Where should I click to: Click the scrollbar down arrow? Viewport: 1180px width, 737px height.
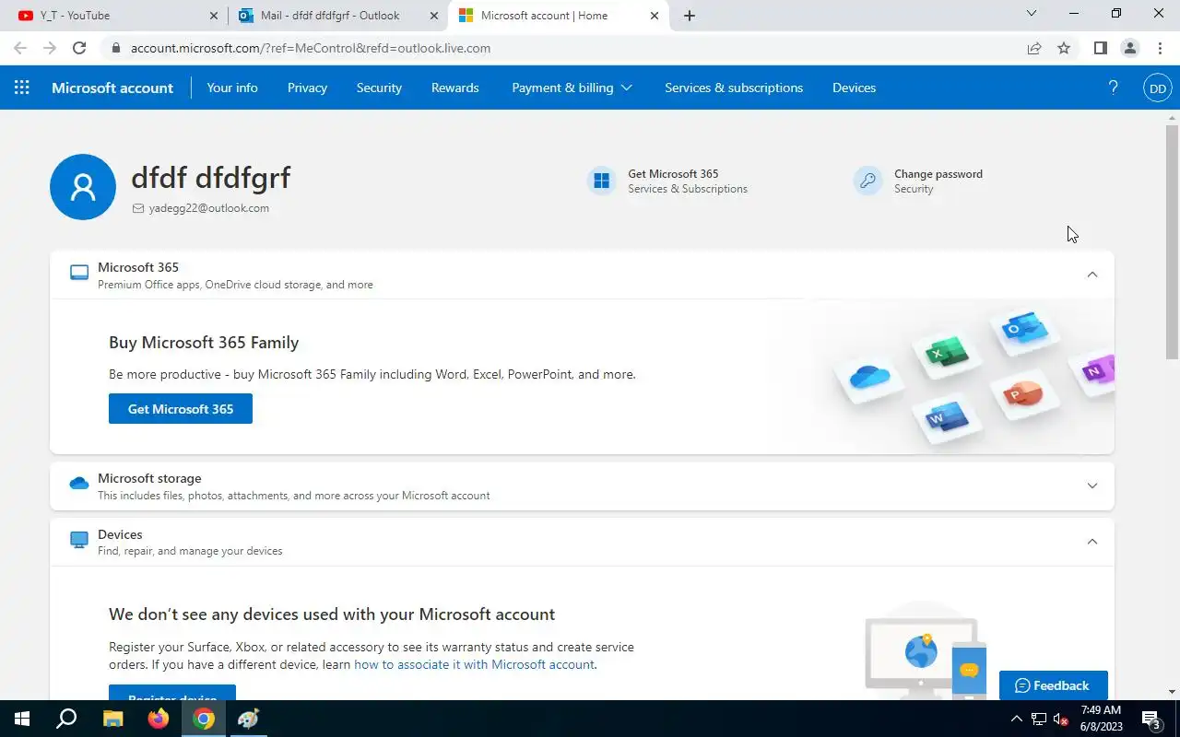coord(1172,692)
